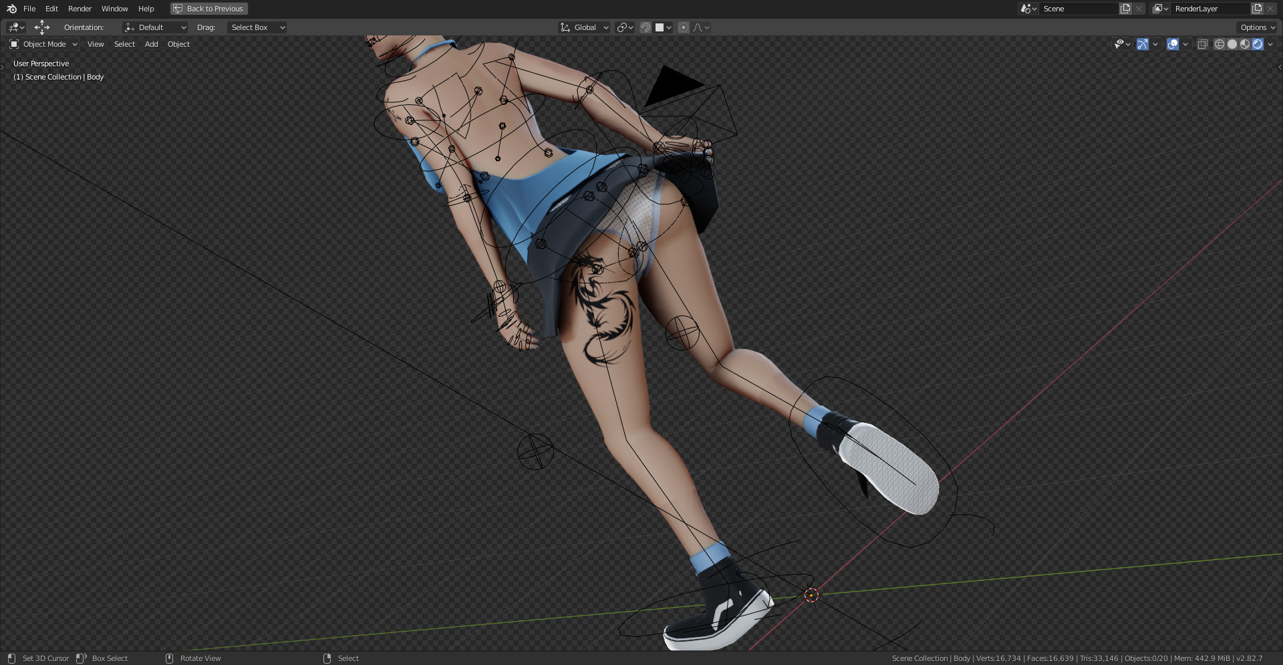Open the Add menu in viewport header
1283x665 pixels.
click(152, 44)
